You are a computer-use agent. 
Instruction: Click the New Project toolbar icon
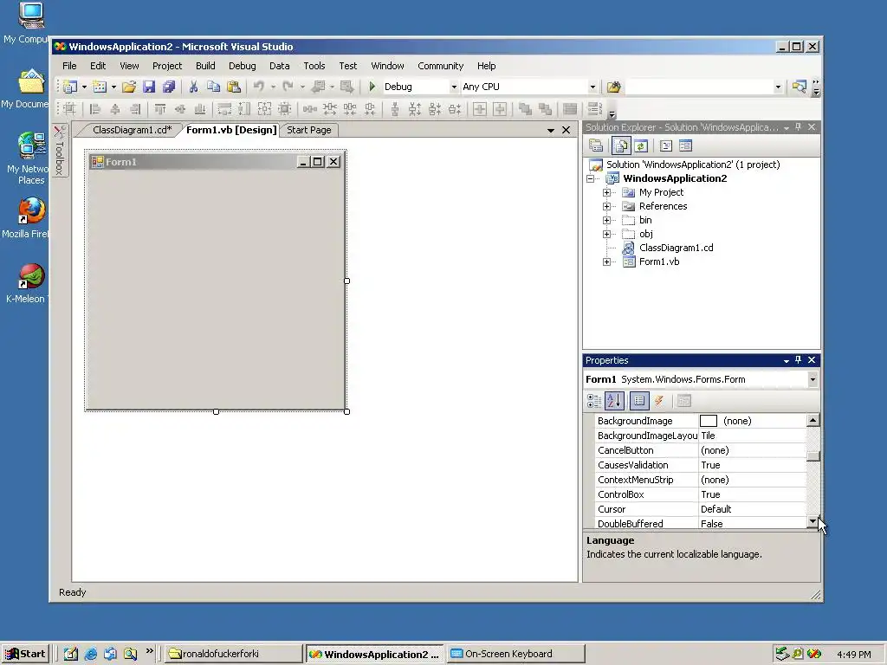coord(70,87)
